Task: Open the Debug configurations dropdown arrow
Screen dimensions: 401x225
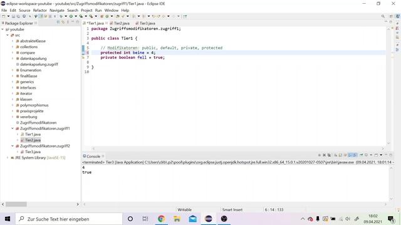Action: click(66, 16)
